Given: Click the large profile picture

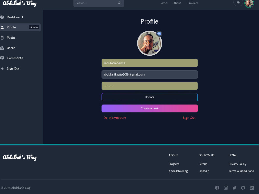Looking at the screenshot, I should (149, 43).
